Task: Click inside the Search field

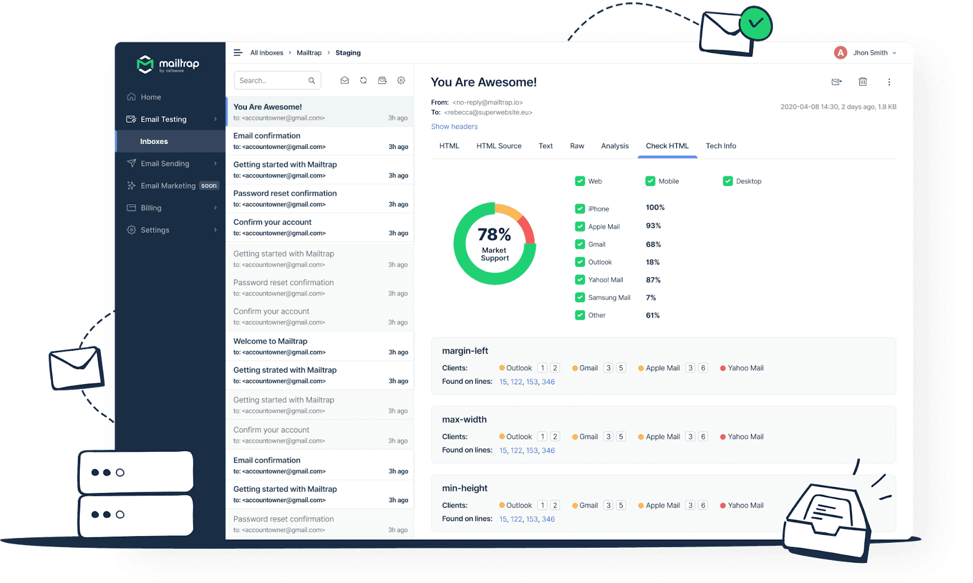Action: [x=271, y=80]
